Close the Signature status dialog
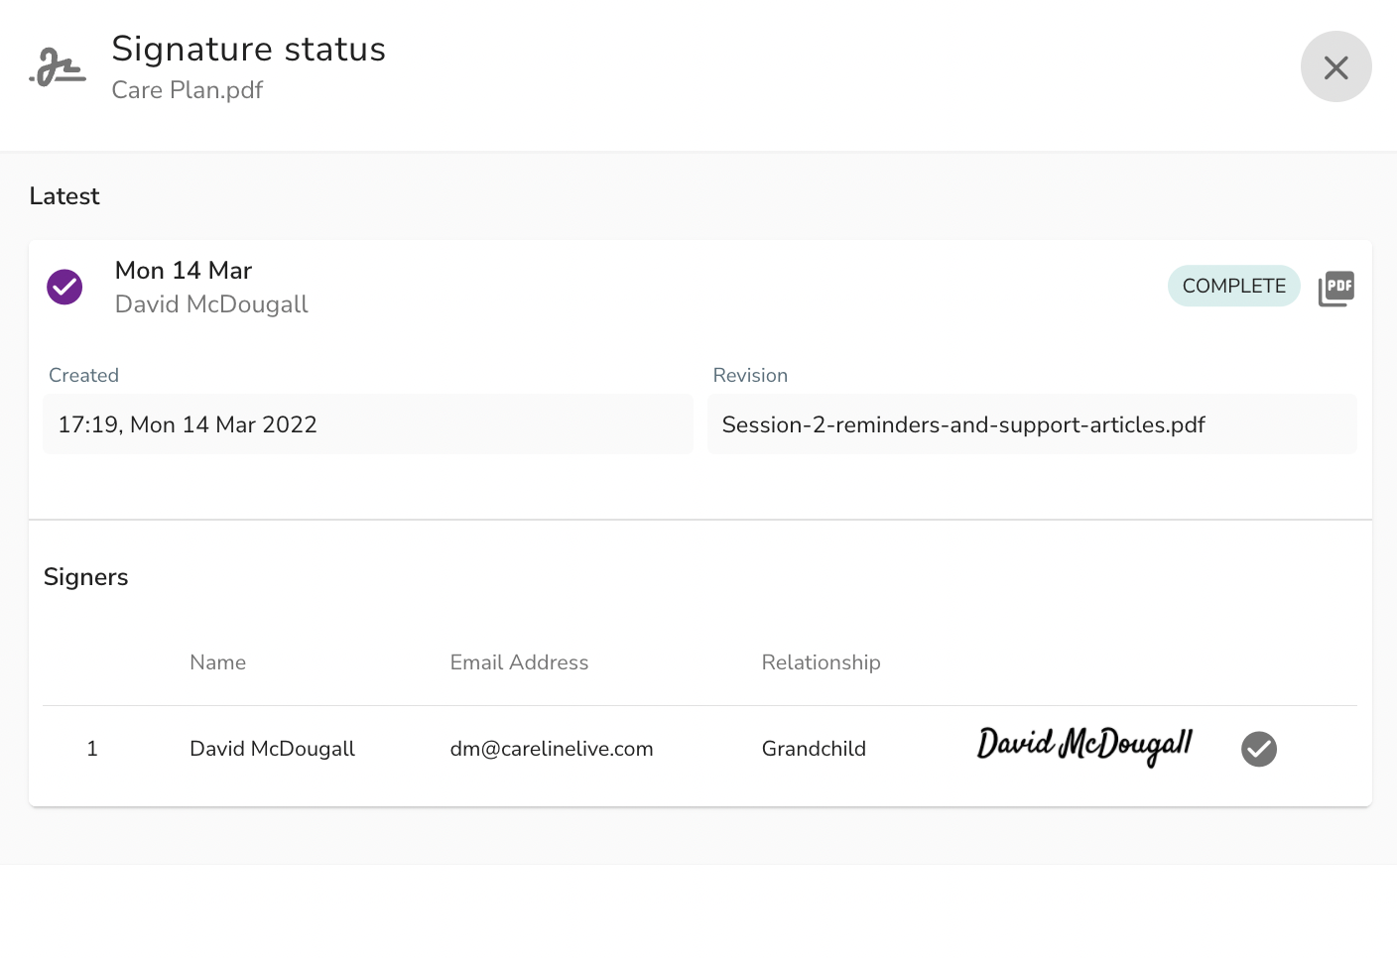1397x958 pixels. (x=1335, y=67)
